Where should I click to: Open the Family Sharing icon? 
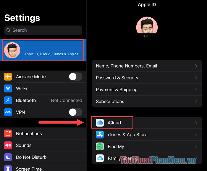tap(100, 158)
